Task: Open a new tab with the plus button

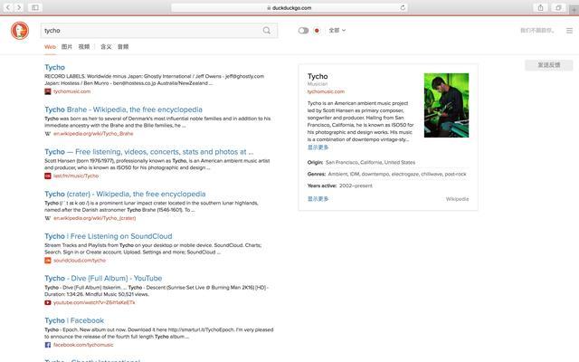Action: [574, 10]
